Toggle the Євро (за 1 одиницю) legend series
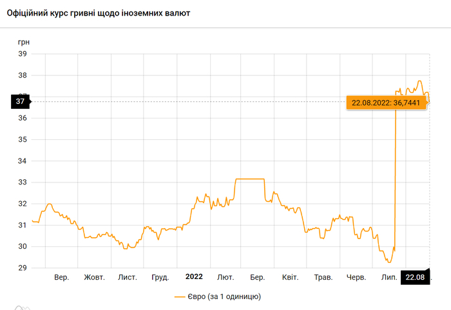Screen dimensions: 451x310 (x=216, y=296)
